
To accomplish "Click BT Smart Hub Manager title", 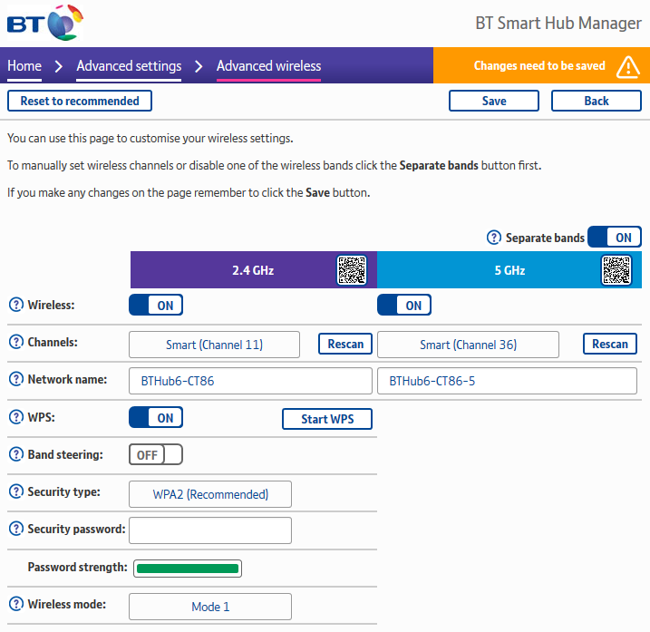I will click(x=558, y=24).
